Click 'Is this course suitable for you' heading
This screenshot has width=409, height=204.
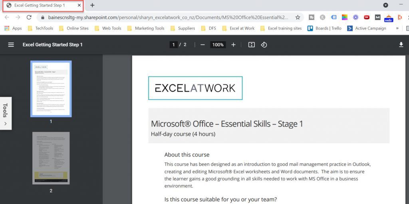click(x=220, y=200)
